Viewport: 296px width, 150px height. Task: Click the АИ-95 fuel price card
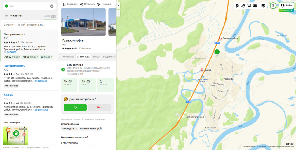click(x=69, y=85)
